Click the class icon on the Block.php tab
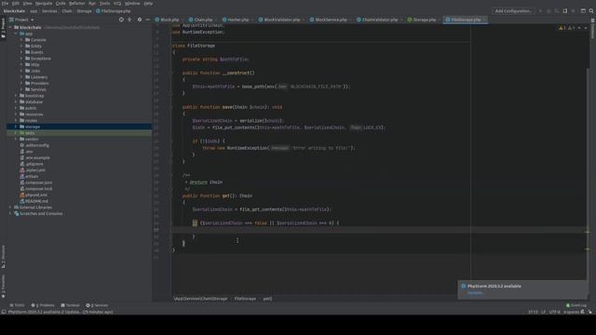 point(157,20)
